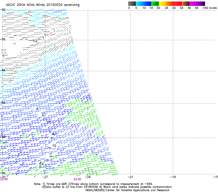Click the -58 latitude label
218x192 pixels.
(3, 137)
